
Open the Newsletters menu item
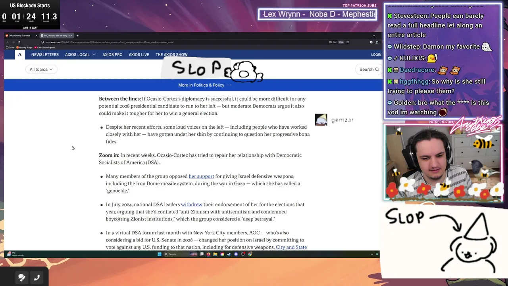pos(45,54)
